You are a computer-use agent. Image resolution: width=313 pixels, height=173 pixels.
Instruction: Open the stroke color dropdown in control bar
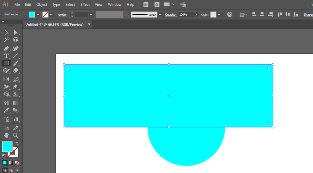[51, 15]
